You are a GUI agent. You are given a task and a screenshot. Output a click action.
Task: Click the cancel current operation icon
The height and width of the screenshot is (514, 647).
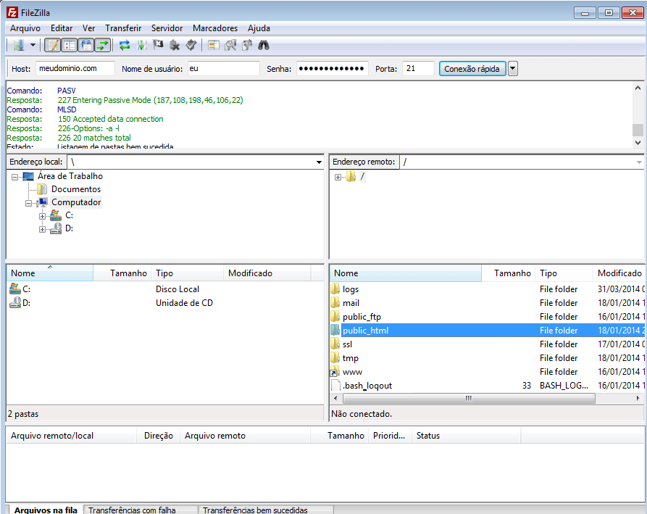click(x=158, y=45)
